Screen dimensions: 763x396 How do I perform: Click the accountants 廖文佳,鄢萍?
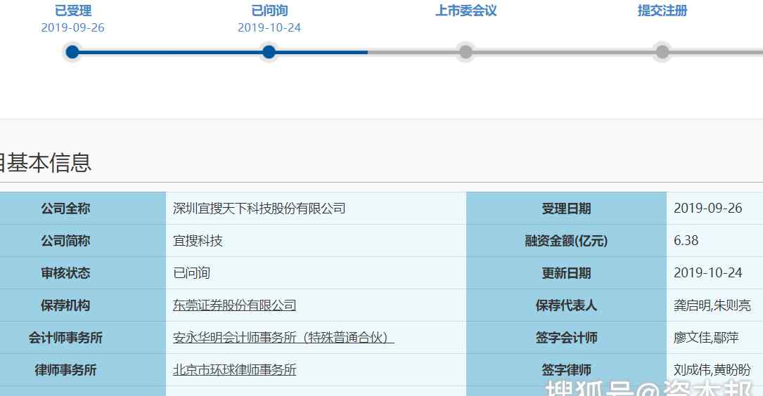click(x=706, y=337)
